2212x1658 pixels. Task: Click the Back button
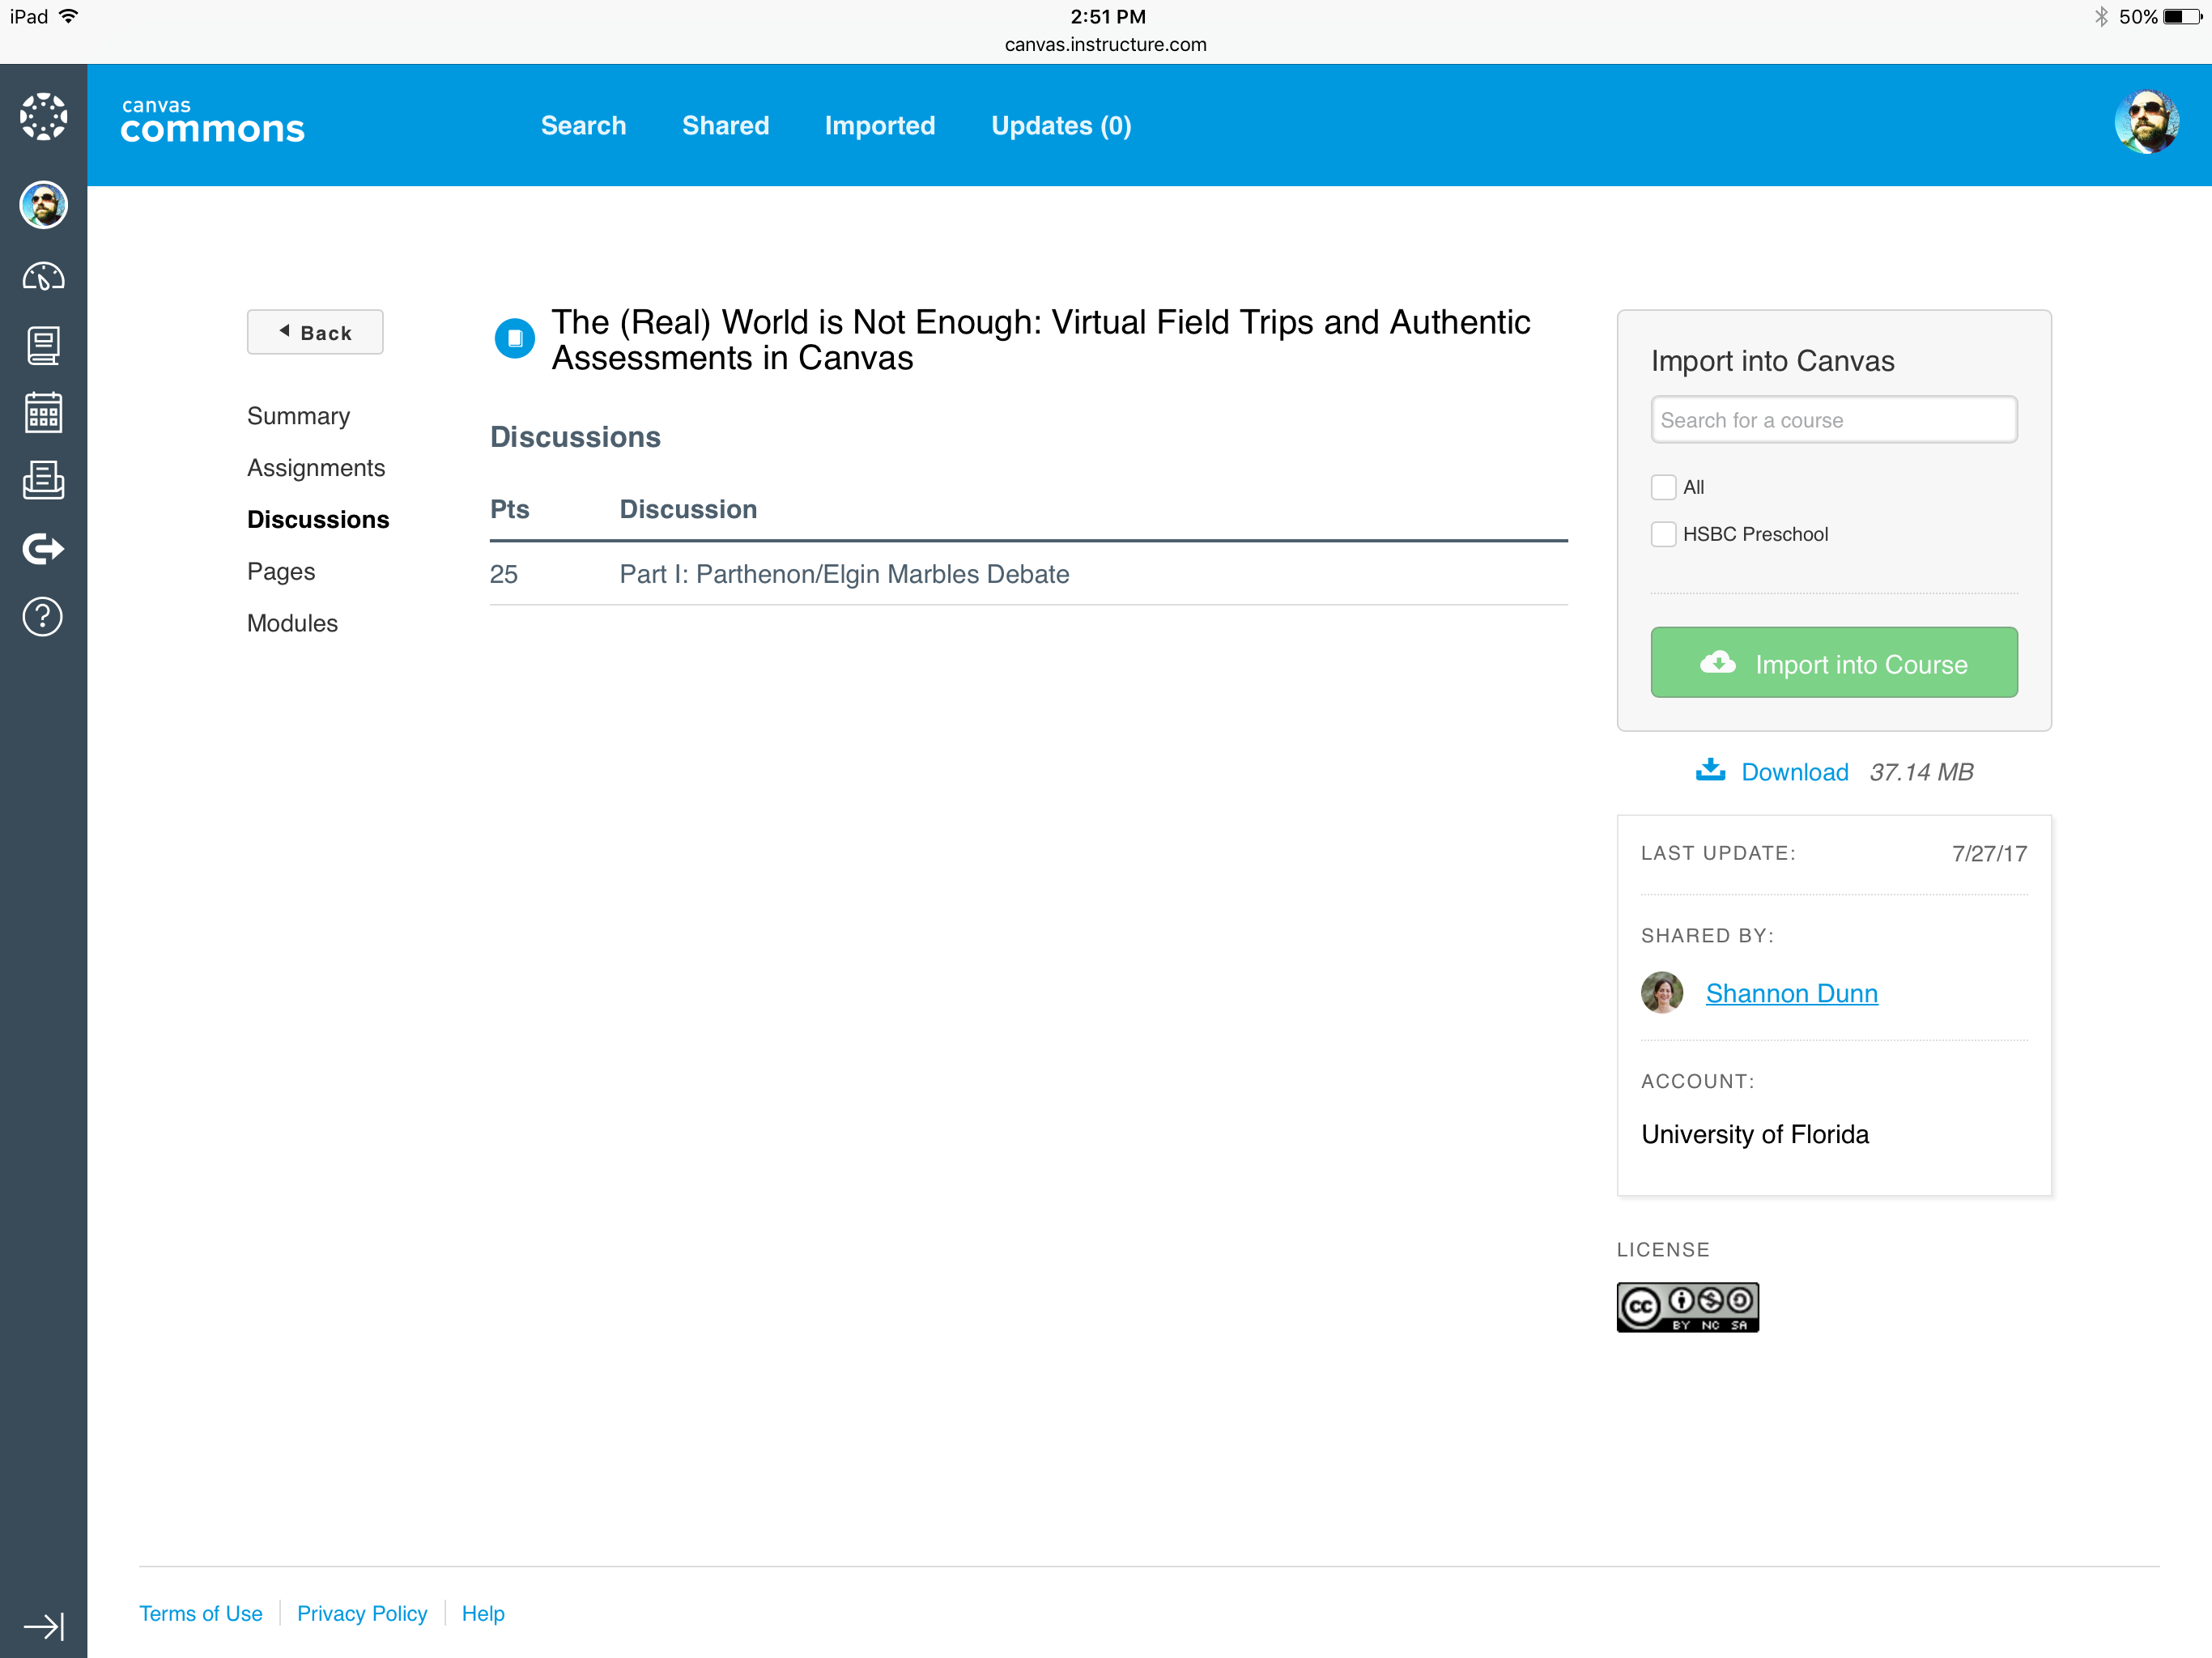click(315, 333)
